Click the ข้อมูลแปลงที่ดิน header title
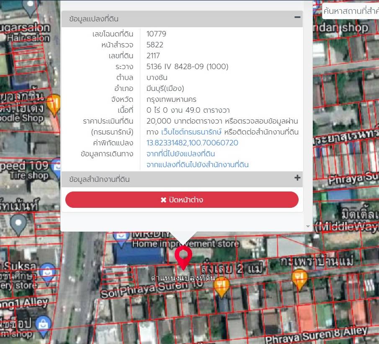Image resolution: width=379 pixels, height=344 pixels. click(94, 19)
